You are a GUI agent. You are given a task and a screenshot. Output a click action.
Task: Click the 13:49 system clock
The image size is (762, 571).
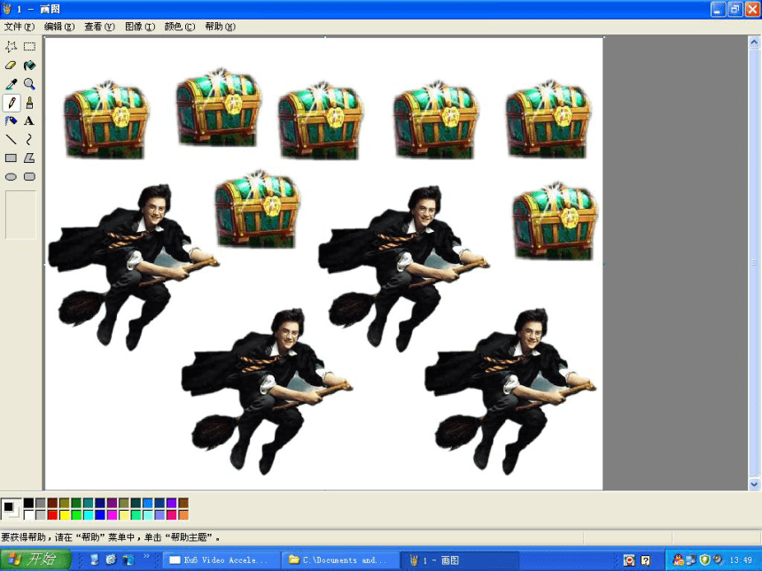pyautogui.click(x=741, y=560)
